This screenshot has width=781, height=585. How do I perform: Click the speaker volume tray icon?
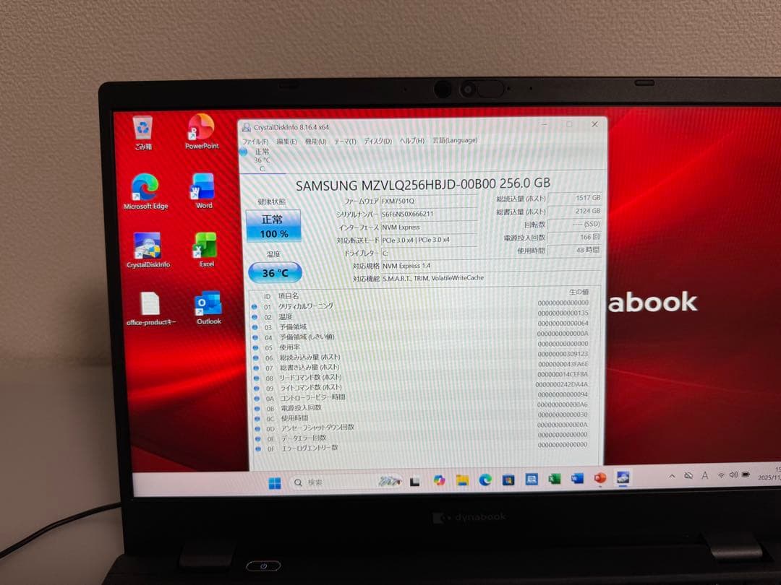tap(733, 475)
